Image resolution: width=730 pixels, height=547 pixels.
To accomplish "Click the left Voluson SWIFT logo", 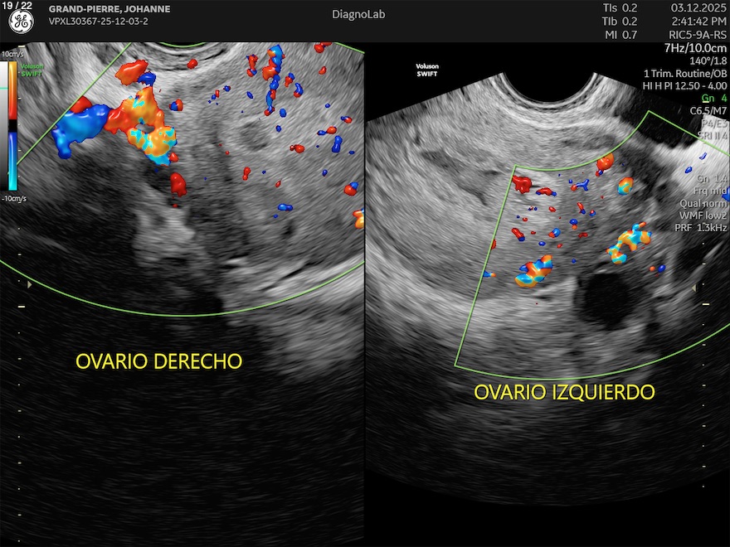I will tap(32, 67).
